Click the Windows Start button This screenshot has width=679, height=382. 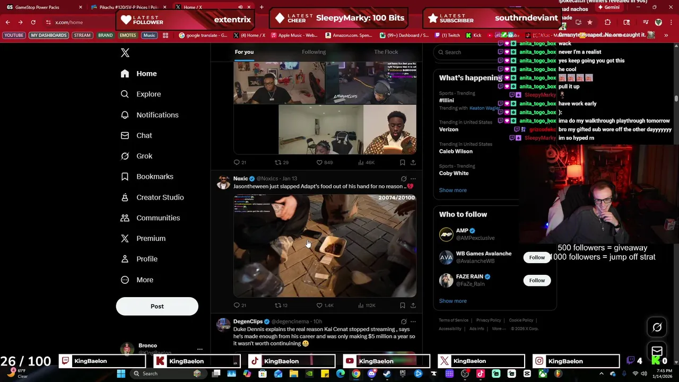click(x=121, y=374)
